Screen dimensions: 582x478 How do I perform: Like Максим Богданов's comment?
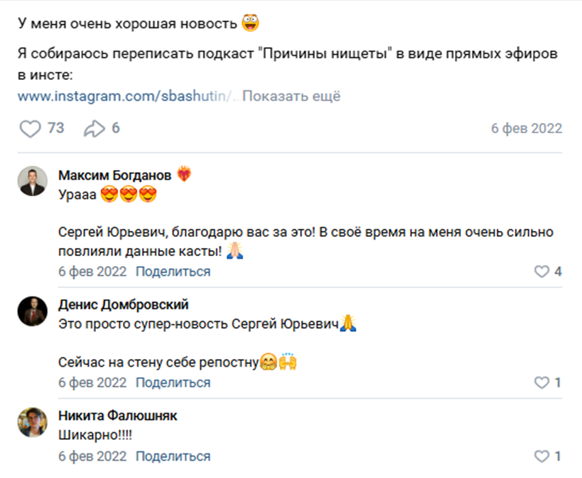542,272
